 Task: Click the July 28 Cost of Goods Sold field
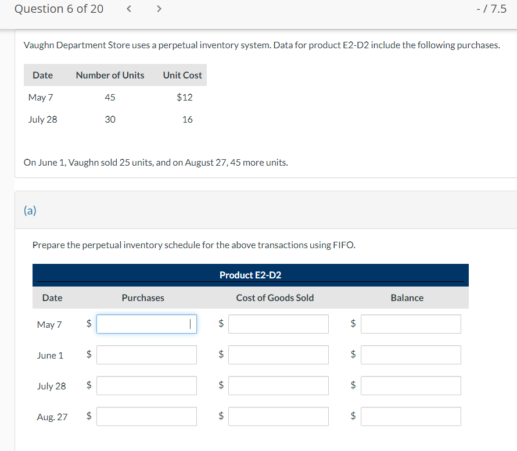coord(279,386)
